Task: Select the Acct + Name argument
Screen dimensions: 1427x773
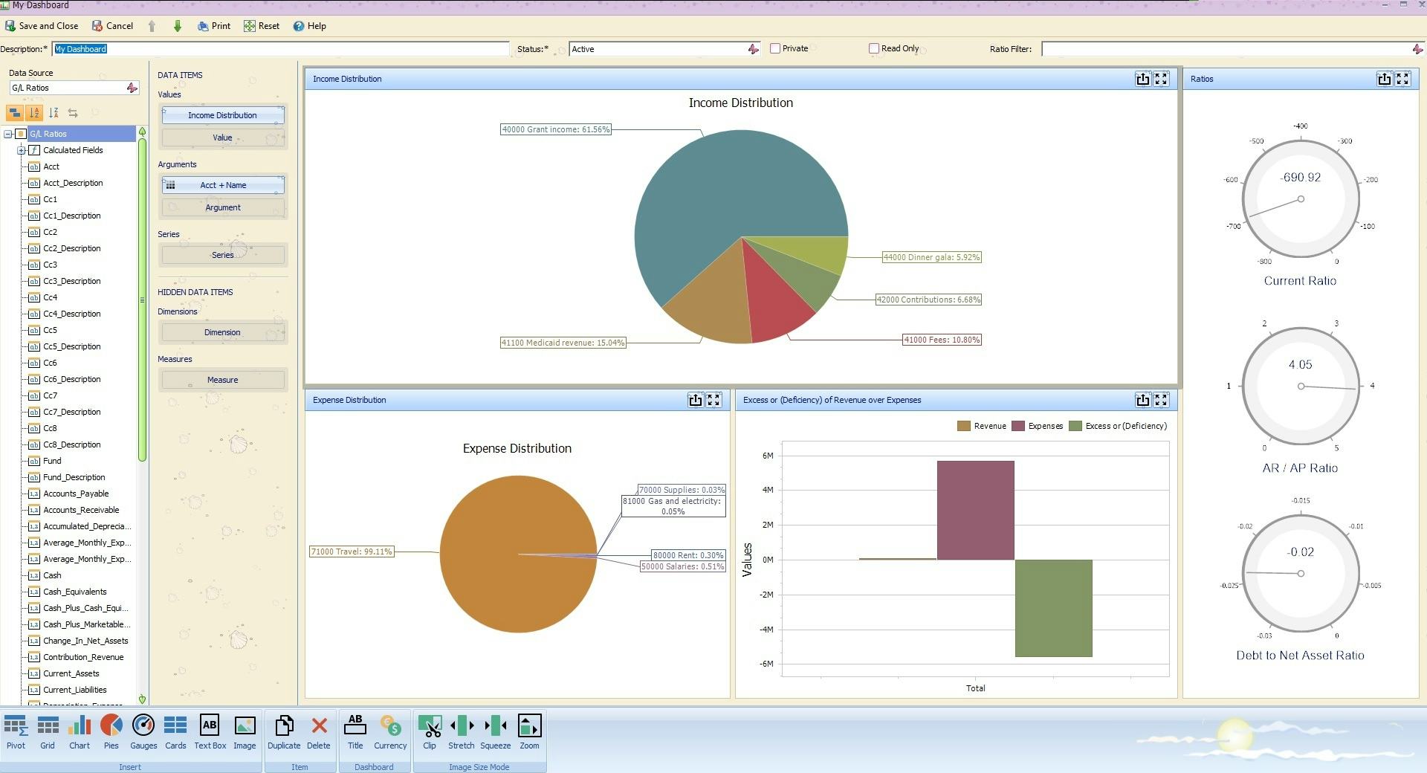Action: click(x=223, y=185)
